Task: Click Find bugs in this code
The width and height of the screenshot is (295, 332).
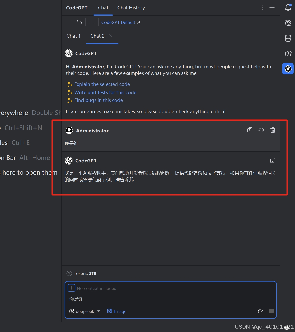Action: (99, 100)
